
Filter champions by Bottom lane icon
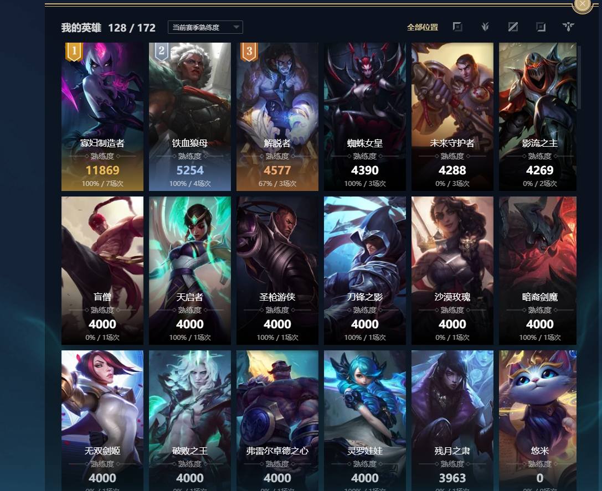click(541, 27)
